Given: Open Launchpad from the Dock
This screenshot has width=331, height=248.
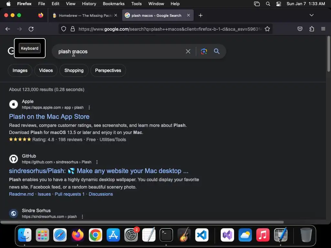Looking at the screenshot, I should coord(42,235).
